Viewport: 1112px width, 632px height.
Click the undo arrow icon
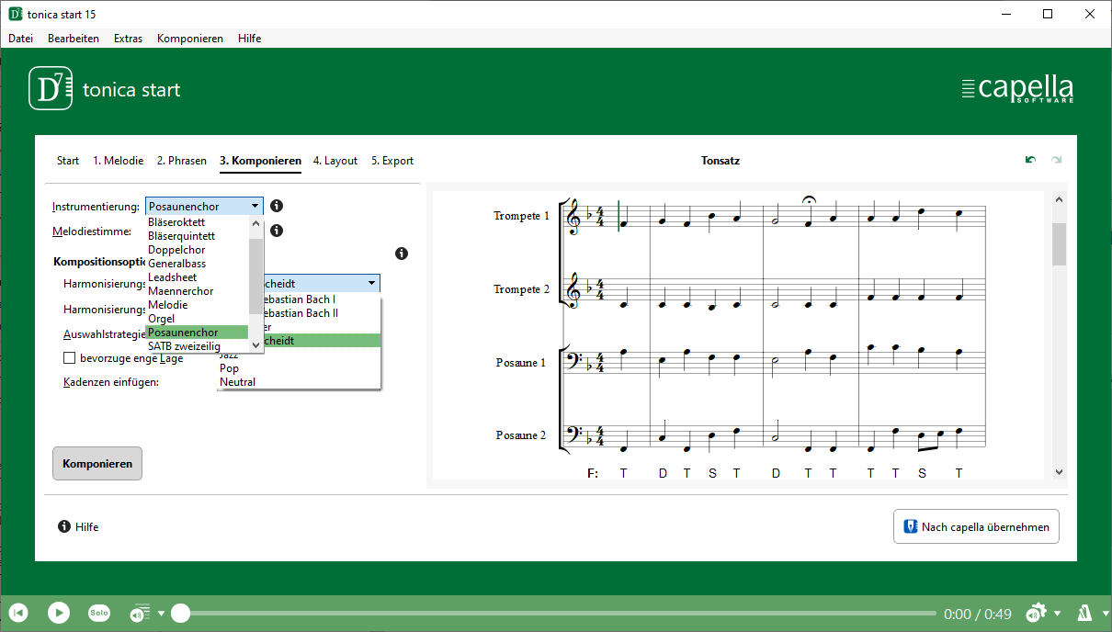[x=1030, y=160]
